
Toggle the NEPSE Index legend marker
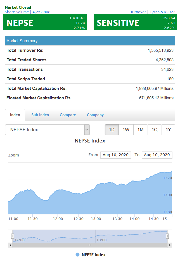point(78,255)
